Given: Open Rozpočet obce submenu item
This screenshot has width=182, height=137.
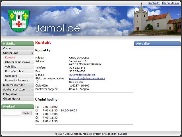Looking at the screenshot, I should point(14,71).
